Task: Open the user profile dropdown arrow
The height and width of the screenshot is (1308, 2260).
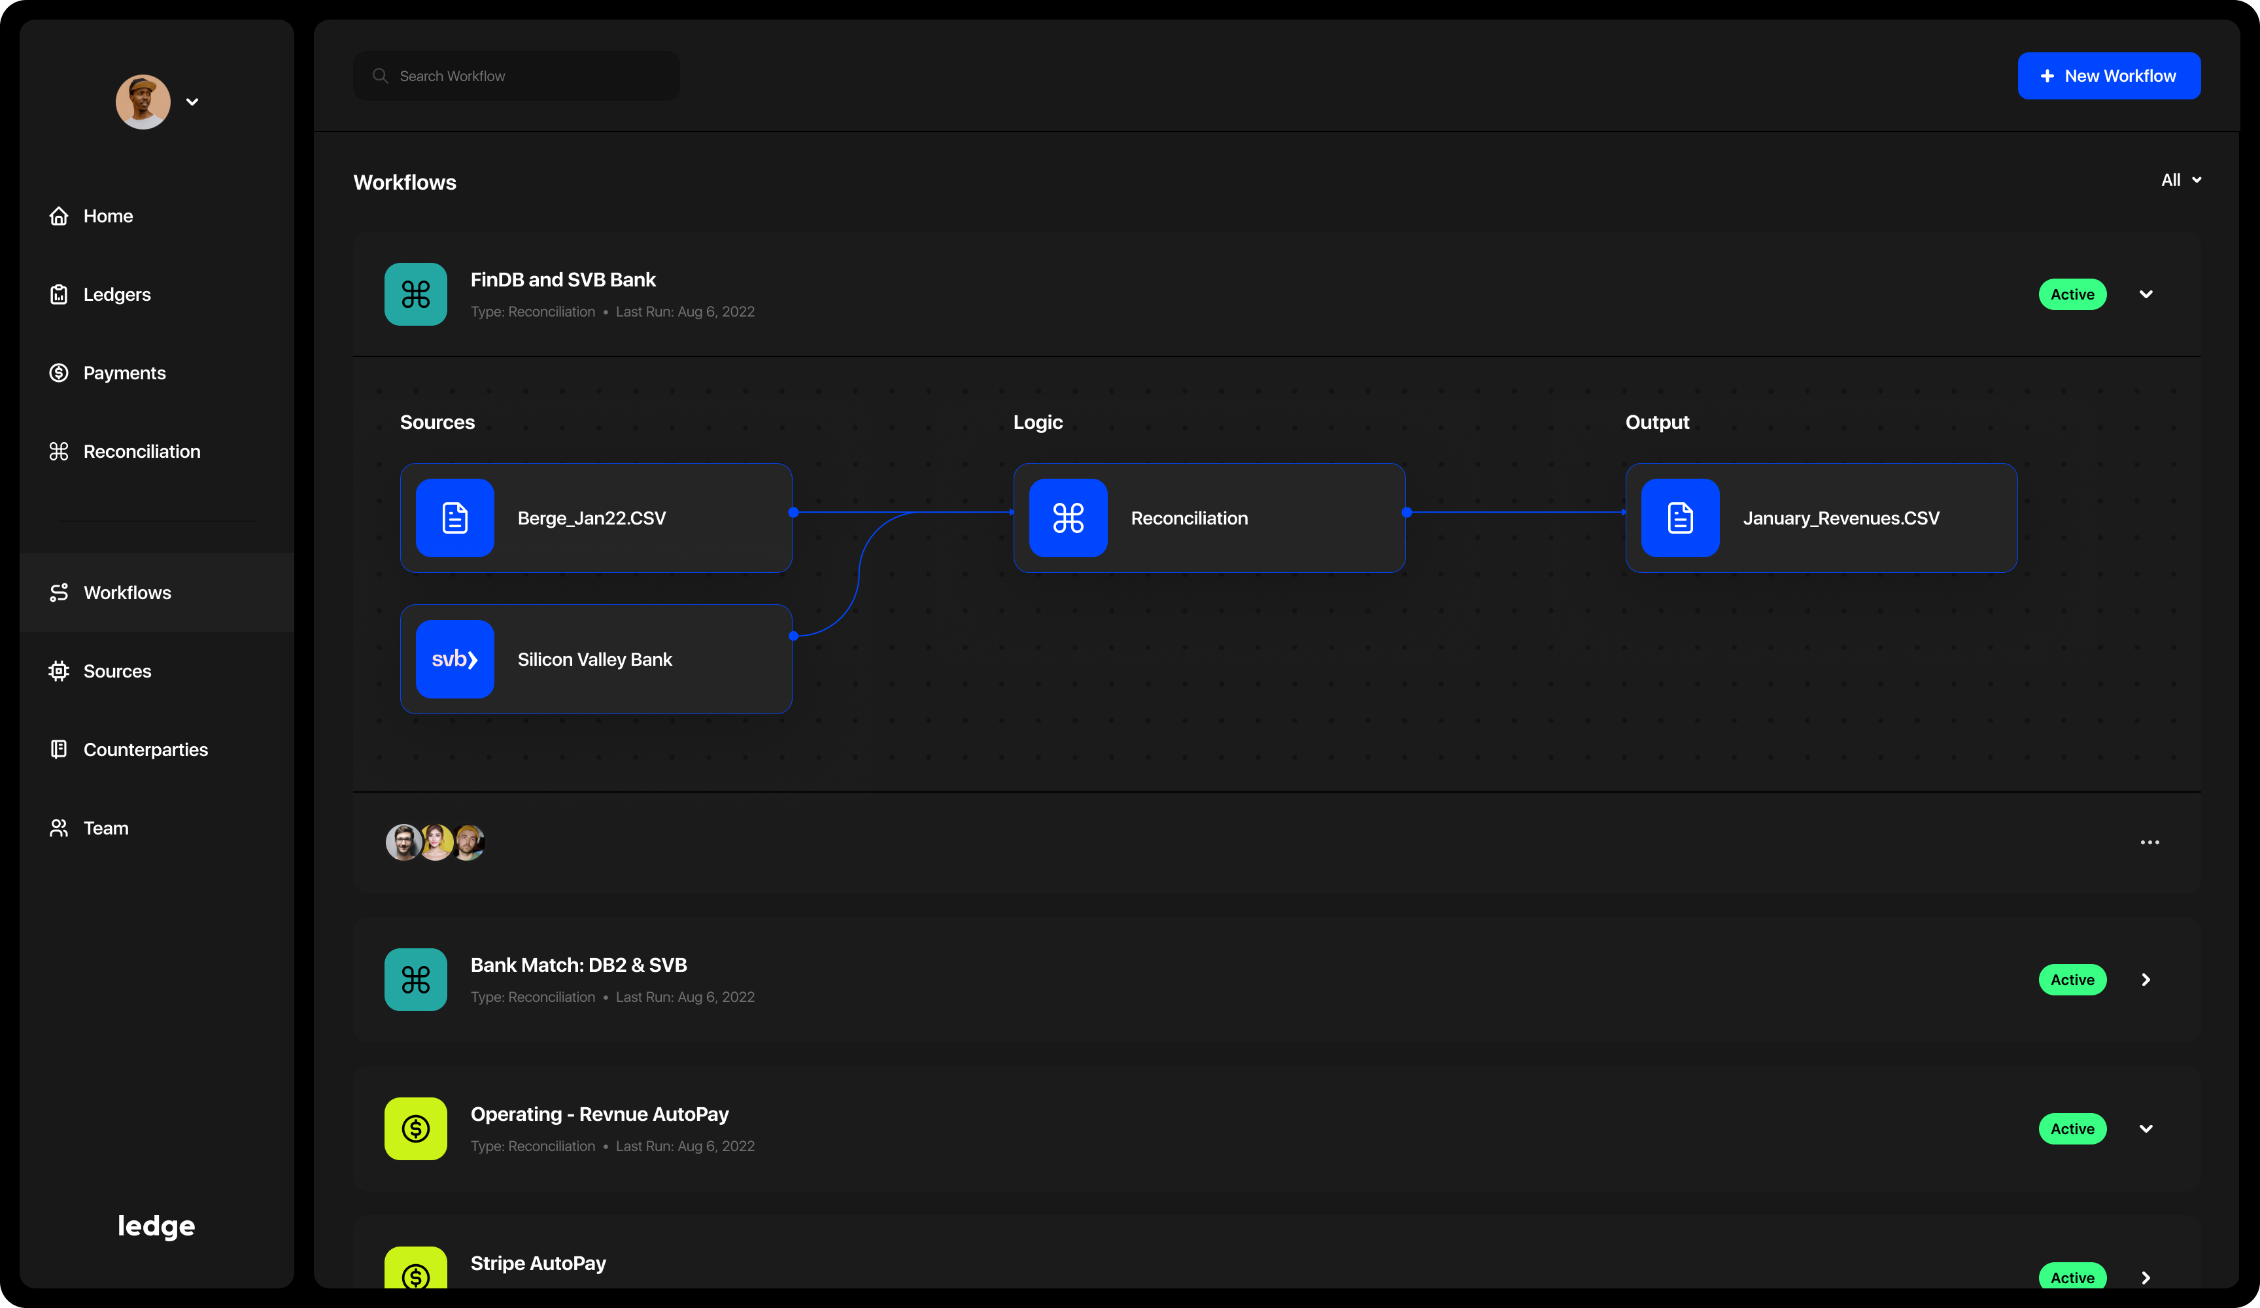Action: point(192,102)
